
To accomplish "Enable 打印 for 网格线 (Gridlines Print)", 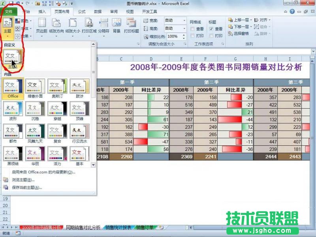I will [193, 35].
